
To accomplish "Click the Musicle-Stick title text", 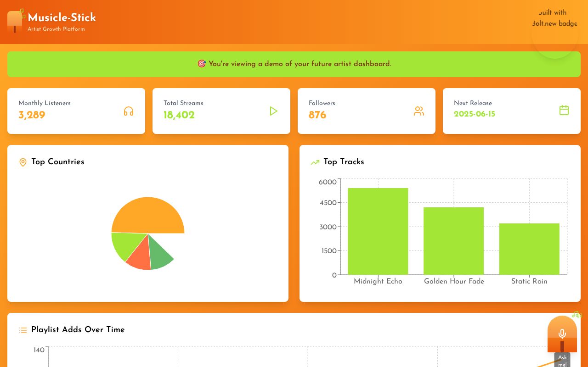I will tap(62, 17).
